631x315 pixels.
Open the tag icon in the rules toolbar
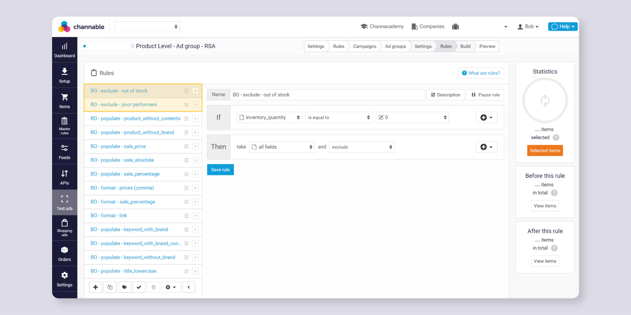coord(124,287)
